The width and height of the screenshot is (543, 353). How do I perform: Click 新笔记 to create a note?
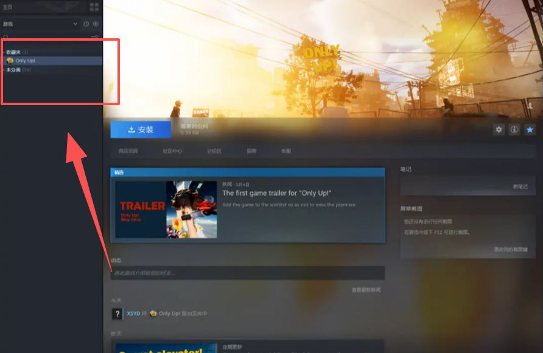tap(520, 187)
